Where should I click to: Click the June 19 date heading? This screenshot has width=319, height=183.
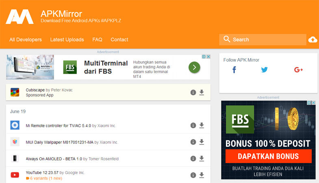pyautogui.click(x=18, y=111)
